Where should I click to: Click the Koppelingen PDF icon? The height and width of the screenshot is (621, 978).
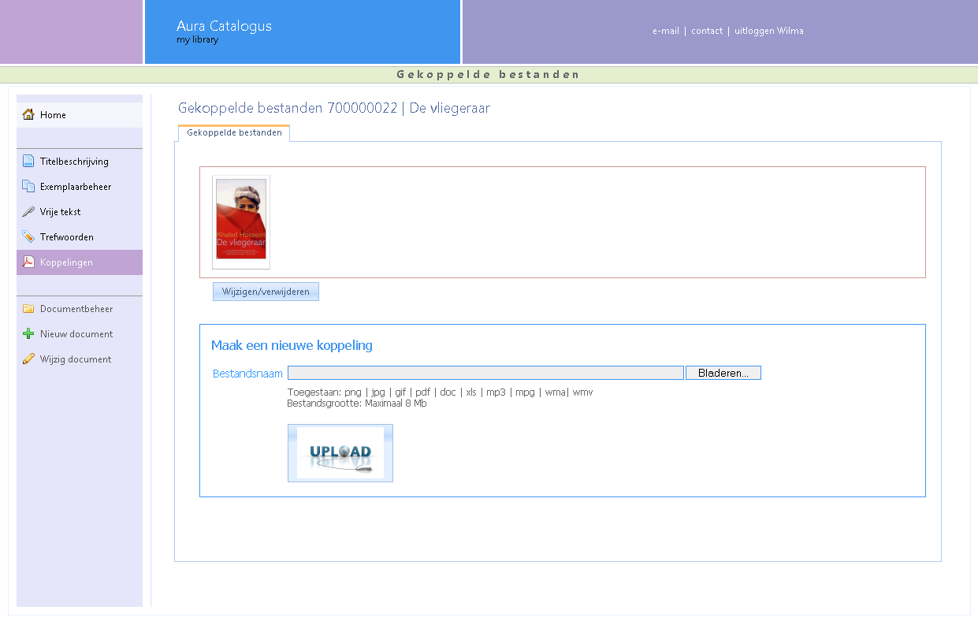click(x=28, y=262)
